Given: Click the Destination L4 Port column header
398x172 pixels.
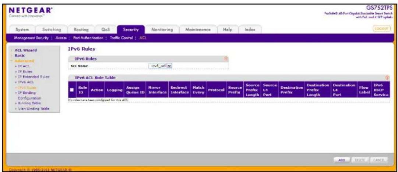Looking at the screenshot, I should coord(344,90).
